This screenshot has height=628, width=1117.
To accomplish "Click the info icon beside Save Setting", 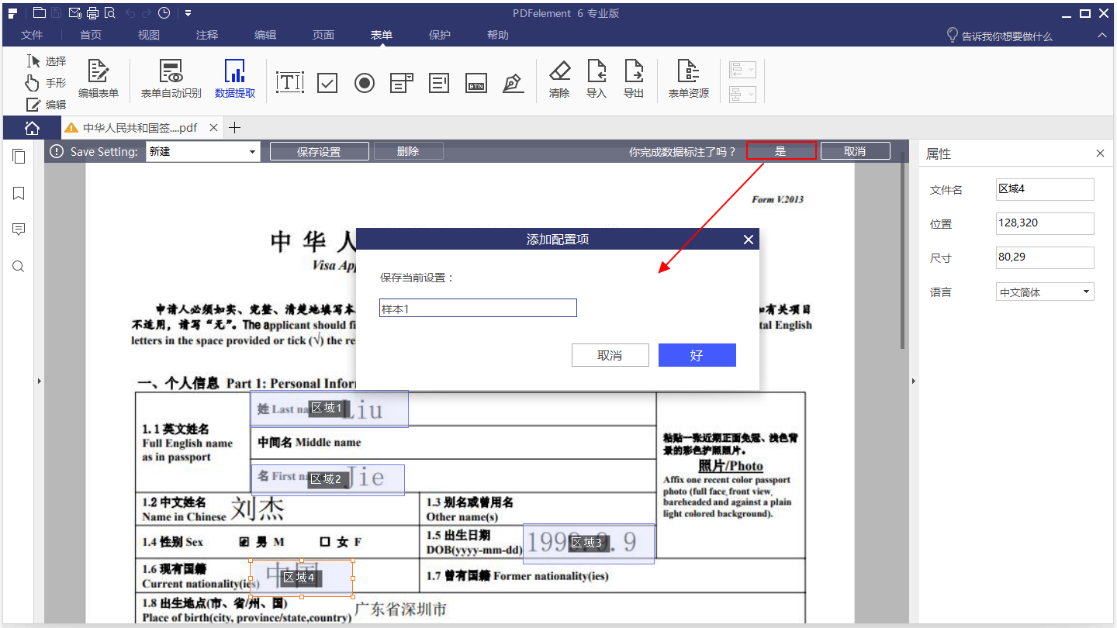I will click(x=57, y=151).
